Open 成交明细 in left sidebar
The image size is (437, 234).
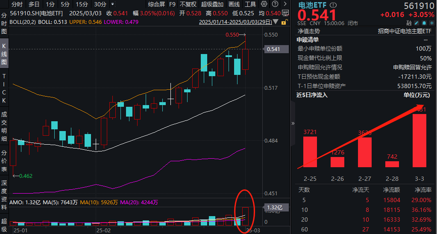click(x=4, y=126)
